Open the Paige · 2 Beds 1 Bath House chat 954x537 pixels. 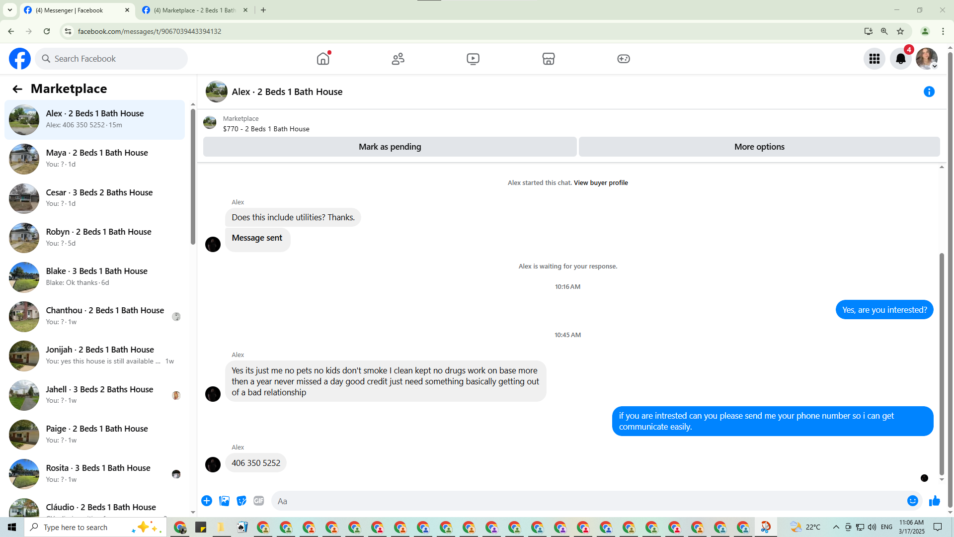[94, 435]
